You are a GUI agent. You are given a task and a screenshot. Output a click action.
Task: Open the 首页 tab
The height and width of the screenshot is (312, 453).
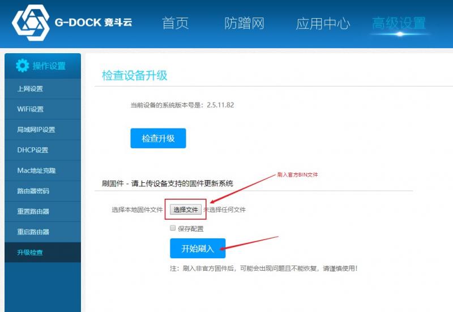pyautogui.click(x=176, y=23)
